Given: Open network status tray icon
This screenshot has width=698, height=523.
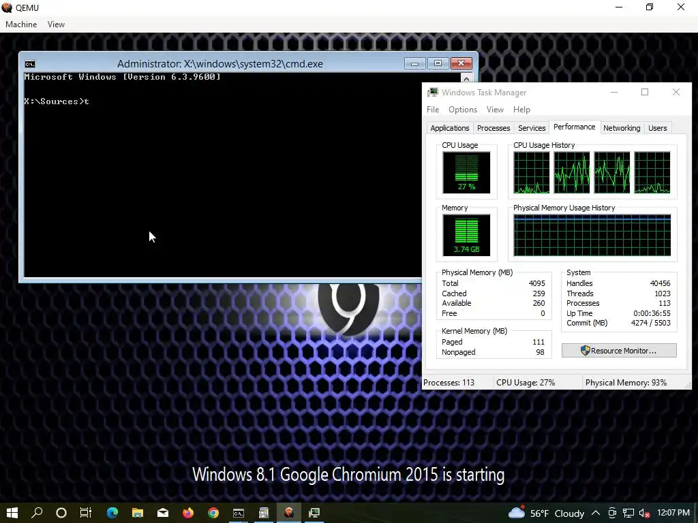Looking at the screenshot, I should (628, 513).
